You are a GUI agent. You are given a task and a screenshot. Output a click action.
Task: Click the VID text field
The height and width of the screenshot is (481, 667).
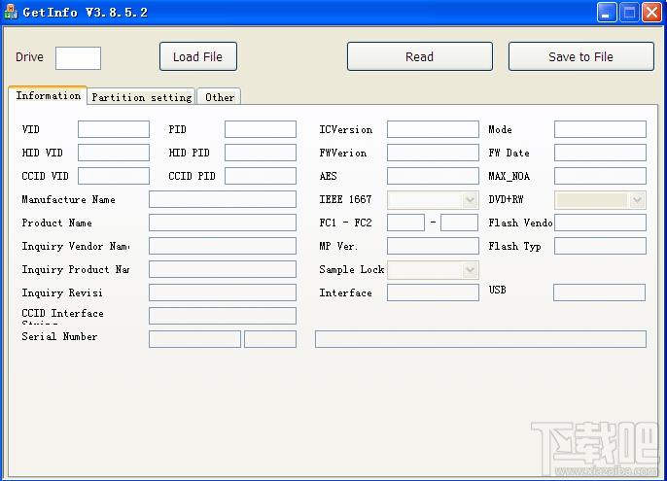[x=114, y=129]
